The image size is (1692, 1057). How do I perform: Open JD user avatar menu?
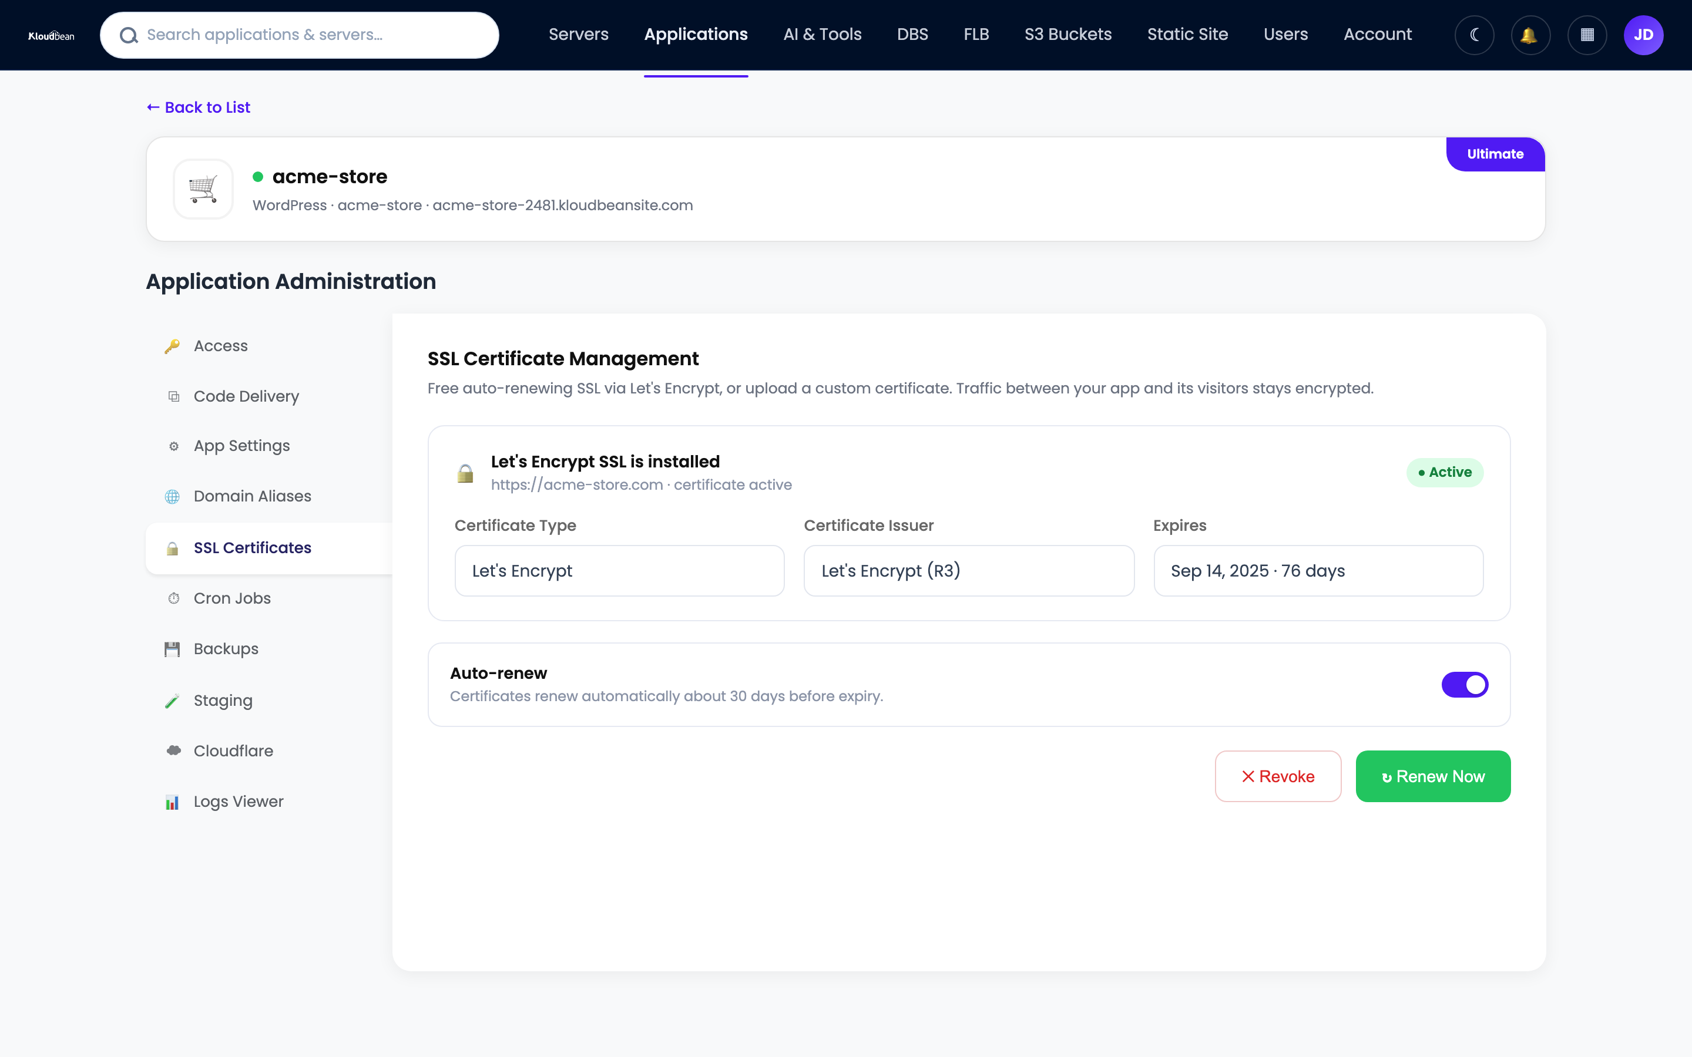click(1643, 35)
